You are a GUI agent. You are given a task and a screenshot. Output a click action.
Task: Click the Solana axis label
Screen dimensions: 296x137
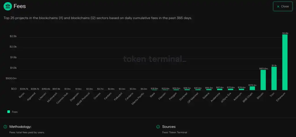click(206, 95)
